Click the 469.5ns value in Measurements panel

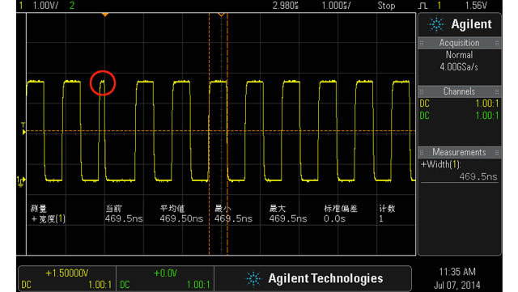point(478,176)
